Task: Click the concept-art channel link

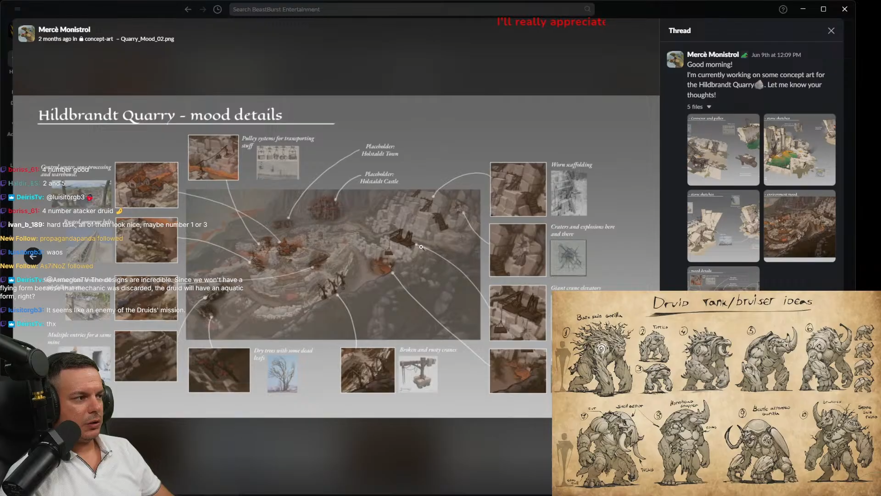Action: (x=98, y=39)
